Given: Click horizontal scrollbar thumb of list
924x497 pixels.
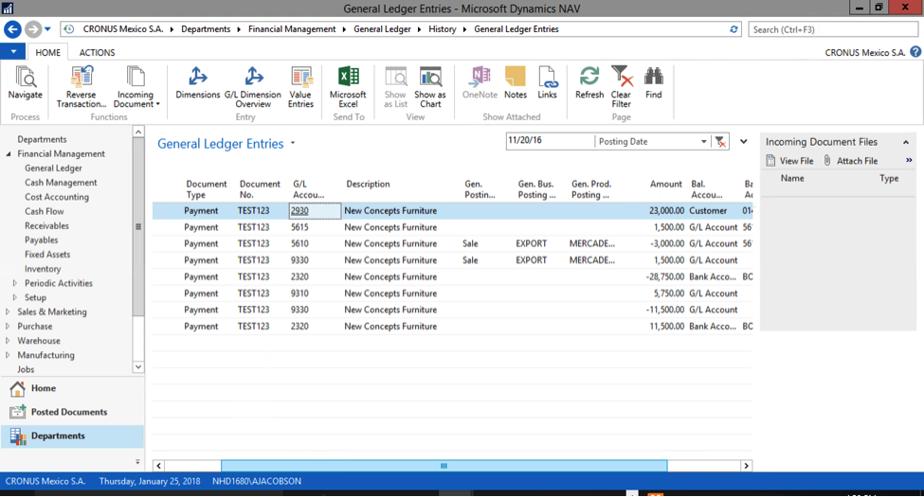Looking at the screenshot, I should pos(444,466).
